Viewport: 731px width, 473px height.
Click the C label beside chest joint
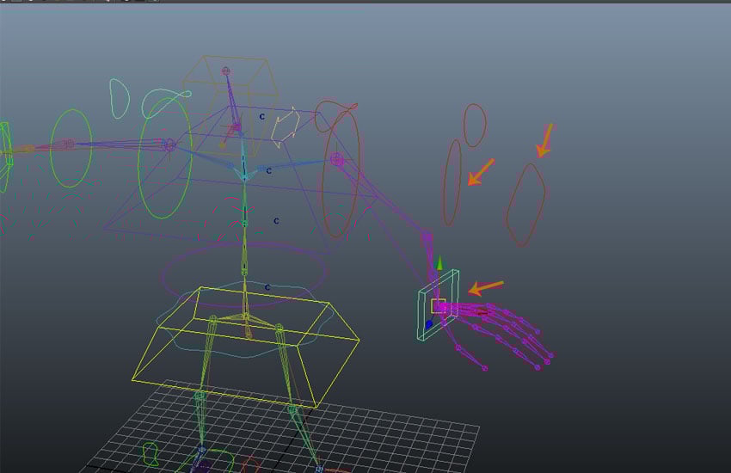(268, 171)
